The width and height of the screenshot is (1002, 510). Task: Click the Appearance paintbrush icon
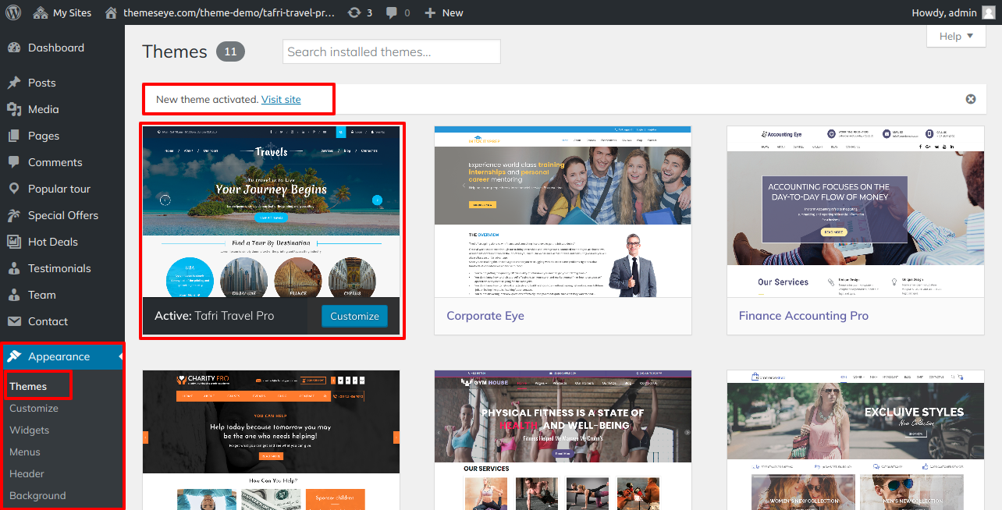coord(14,356)
